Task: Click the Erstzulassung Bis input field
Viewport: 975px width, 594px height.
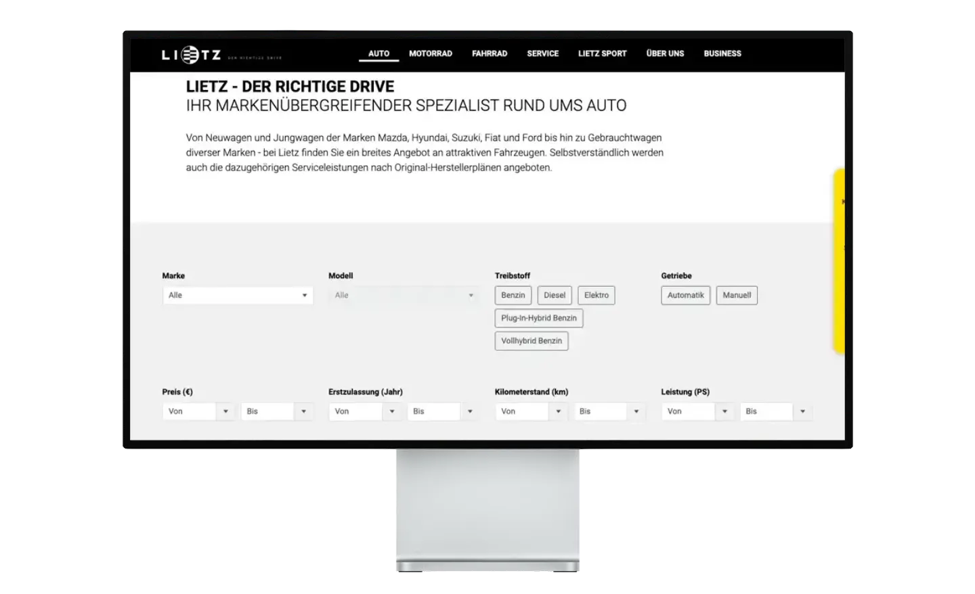Action: point(434,411)
